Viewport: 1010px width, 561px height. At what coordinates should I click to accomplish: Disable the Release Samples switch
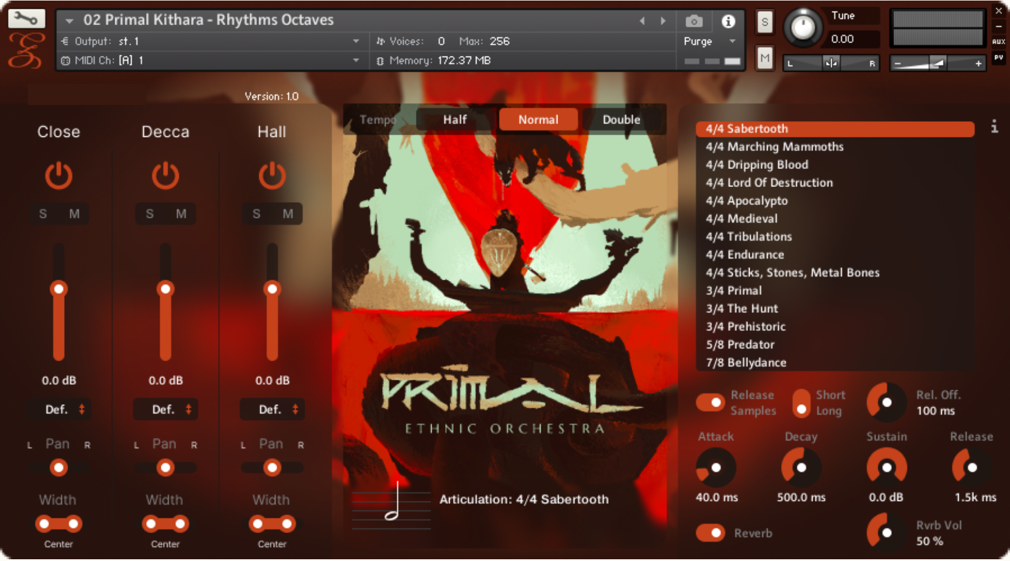pyautogui.click(x=710, y=403)
